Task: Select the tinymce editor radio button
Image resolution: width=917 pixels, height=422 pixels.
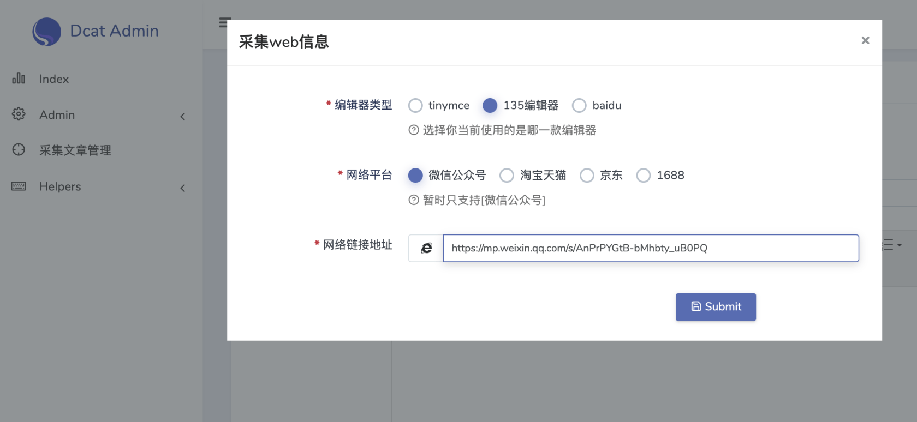Action: 415,105
